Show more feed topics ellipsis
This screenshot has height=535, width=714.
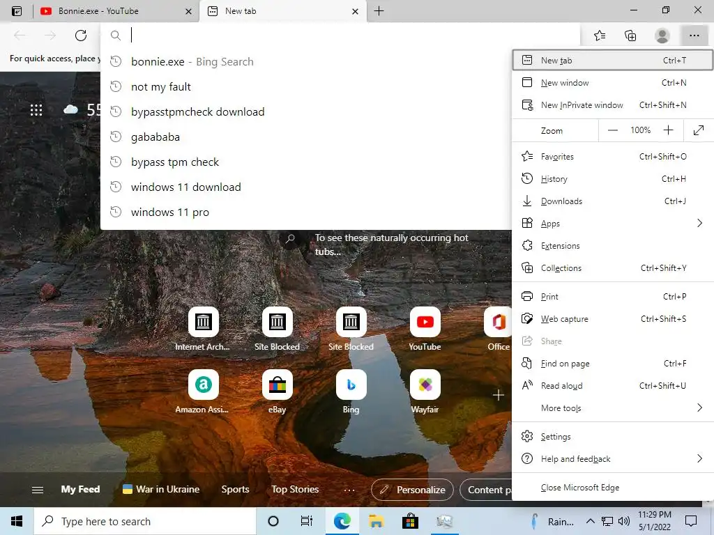[349, 490]
